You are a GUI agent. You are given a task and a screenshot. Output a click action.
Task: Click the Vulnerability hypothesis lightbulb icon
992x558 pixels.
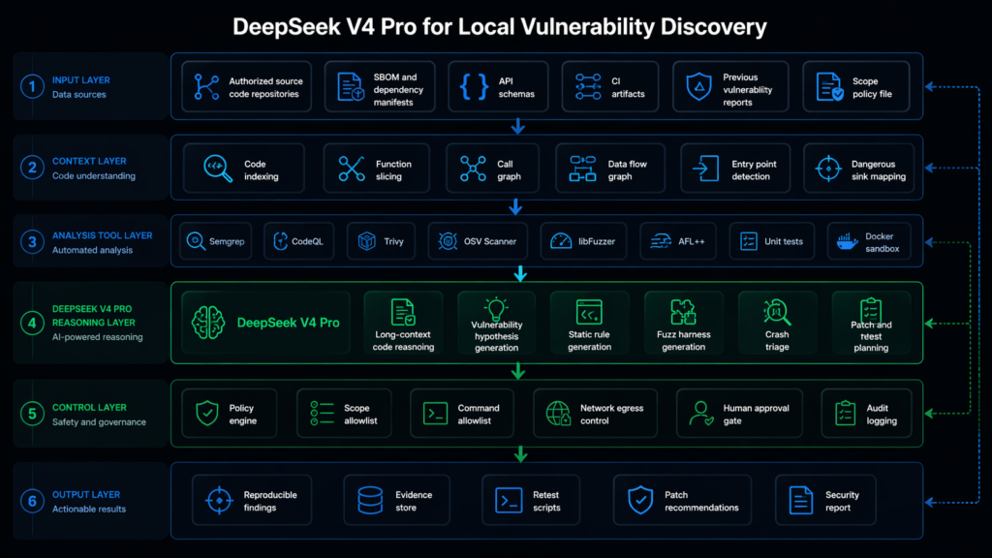[496, 308]
